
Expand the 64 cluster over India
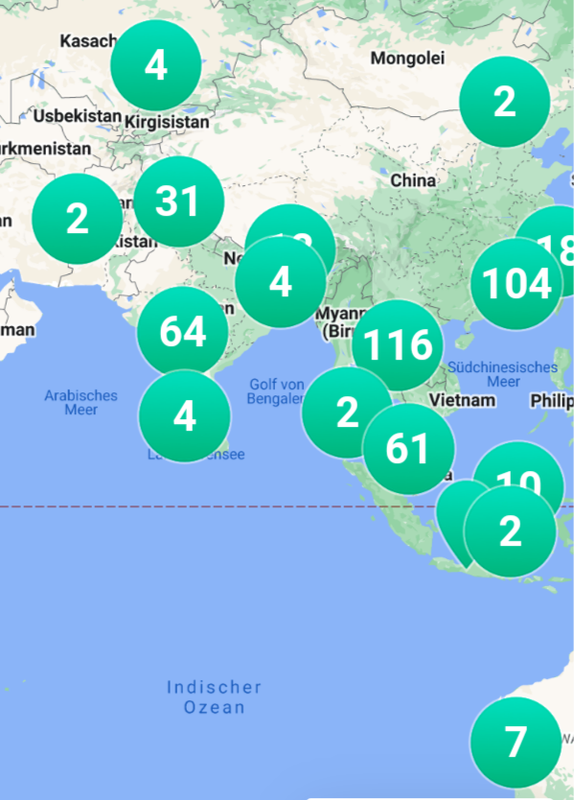(182, 332)
